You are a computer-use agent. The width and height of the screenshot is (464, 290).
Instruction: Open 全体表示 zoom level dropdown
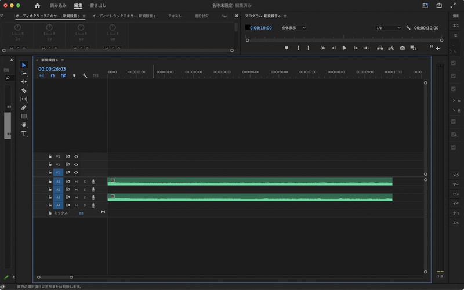click(x=293, y=27)
